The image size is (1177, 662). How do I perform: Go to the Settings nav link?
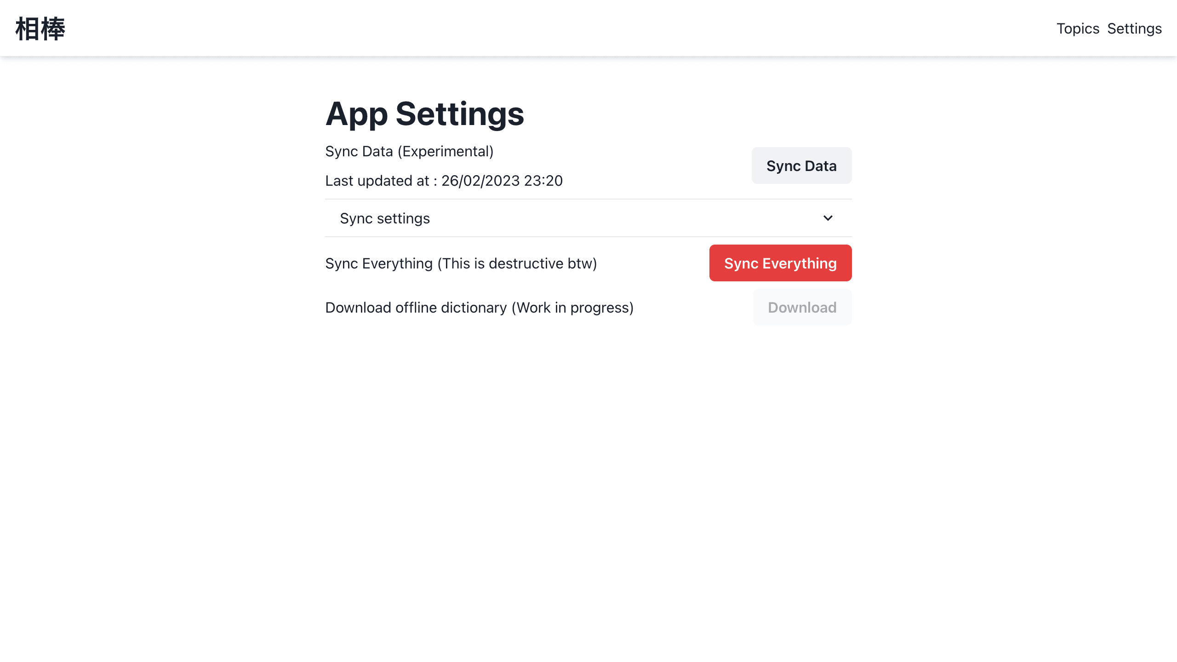[x=1134, y=29]
